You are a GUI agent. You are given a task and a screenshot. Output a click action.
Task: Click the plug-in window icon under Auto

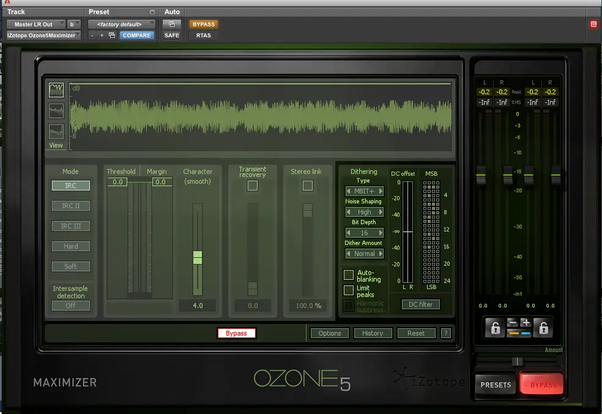click(172, 24)
